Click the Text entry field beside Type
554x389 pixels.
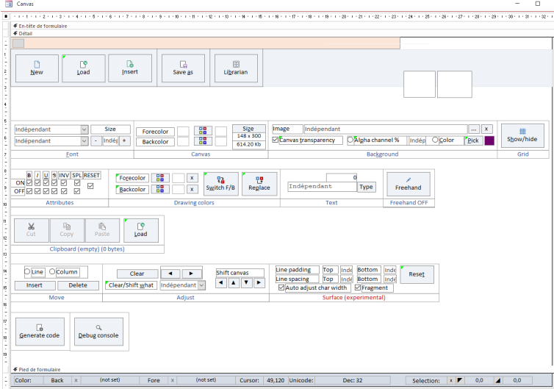click(x=323, y=186)
